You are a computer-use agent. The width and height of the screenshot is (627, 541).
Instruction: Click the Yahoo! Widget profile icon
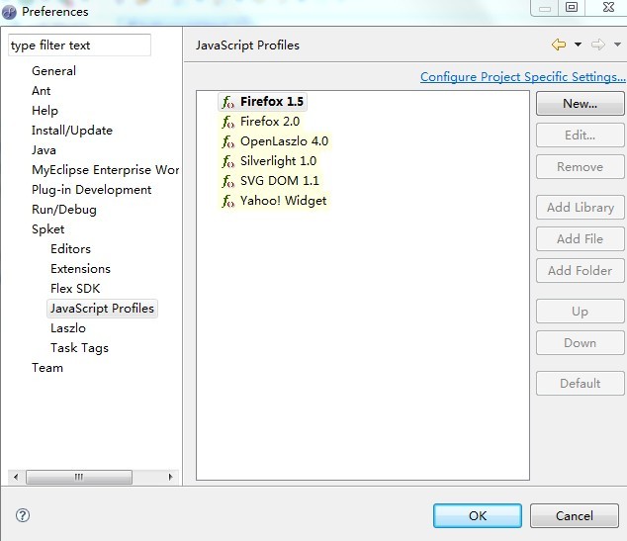[228, 201]
